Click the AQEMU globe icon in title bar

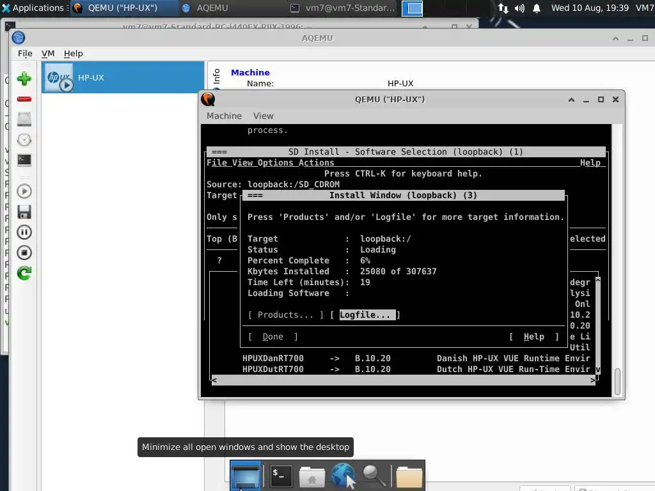coord(18,38)
